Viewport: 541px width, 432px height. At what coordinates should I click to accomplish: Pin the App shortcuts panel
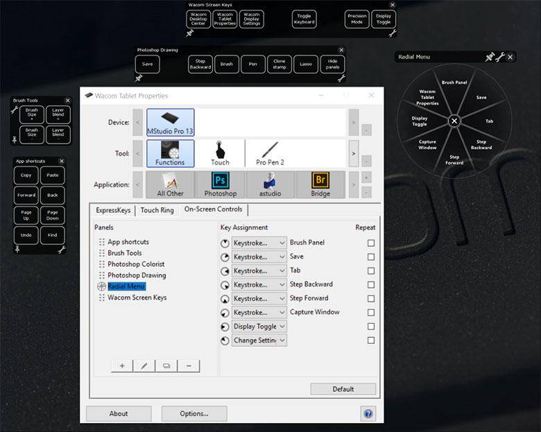17,249
